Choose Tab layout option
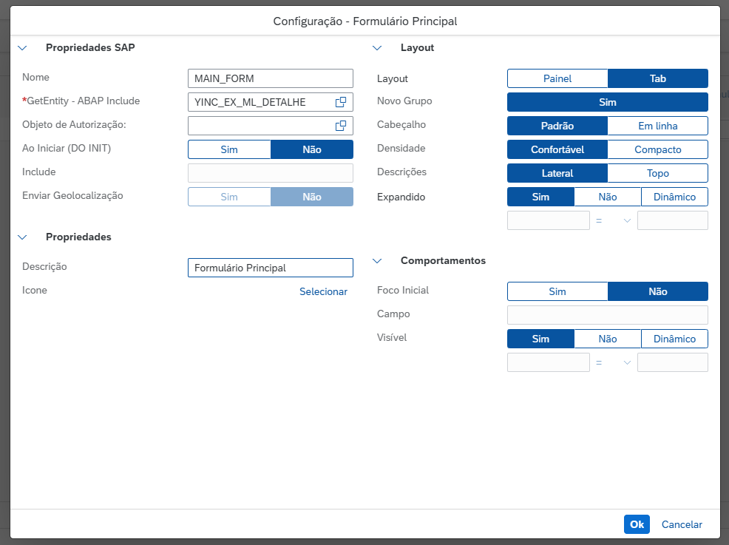This screenshot has width=729, height=545. point(658,78)
